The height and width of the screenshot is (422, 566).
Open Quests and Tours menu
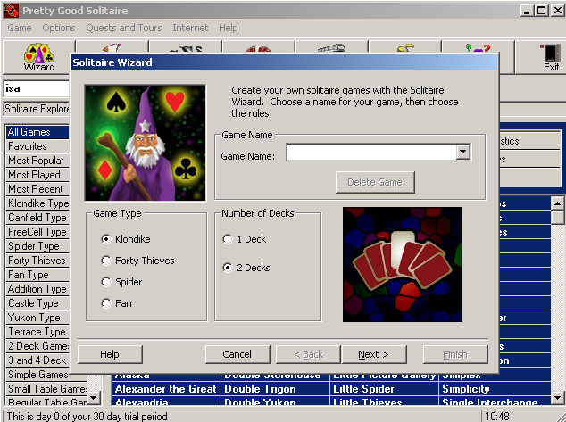coord(124,28)
